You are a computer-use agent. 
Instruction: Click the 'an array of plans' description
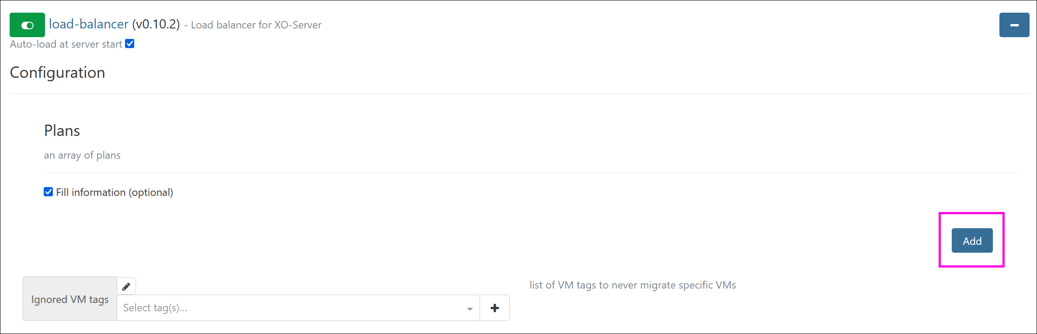(82, 155)
